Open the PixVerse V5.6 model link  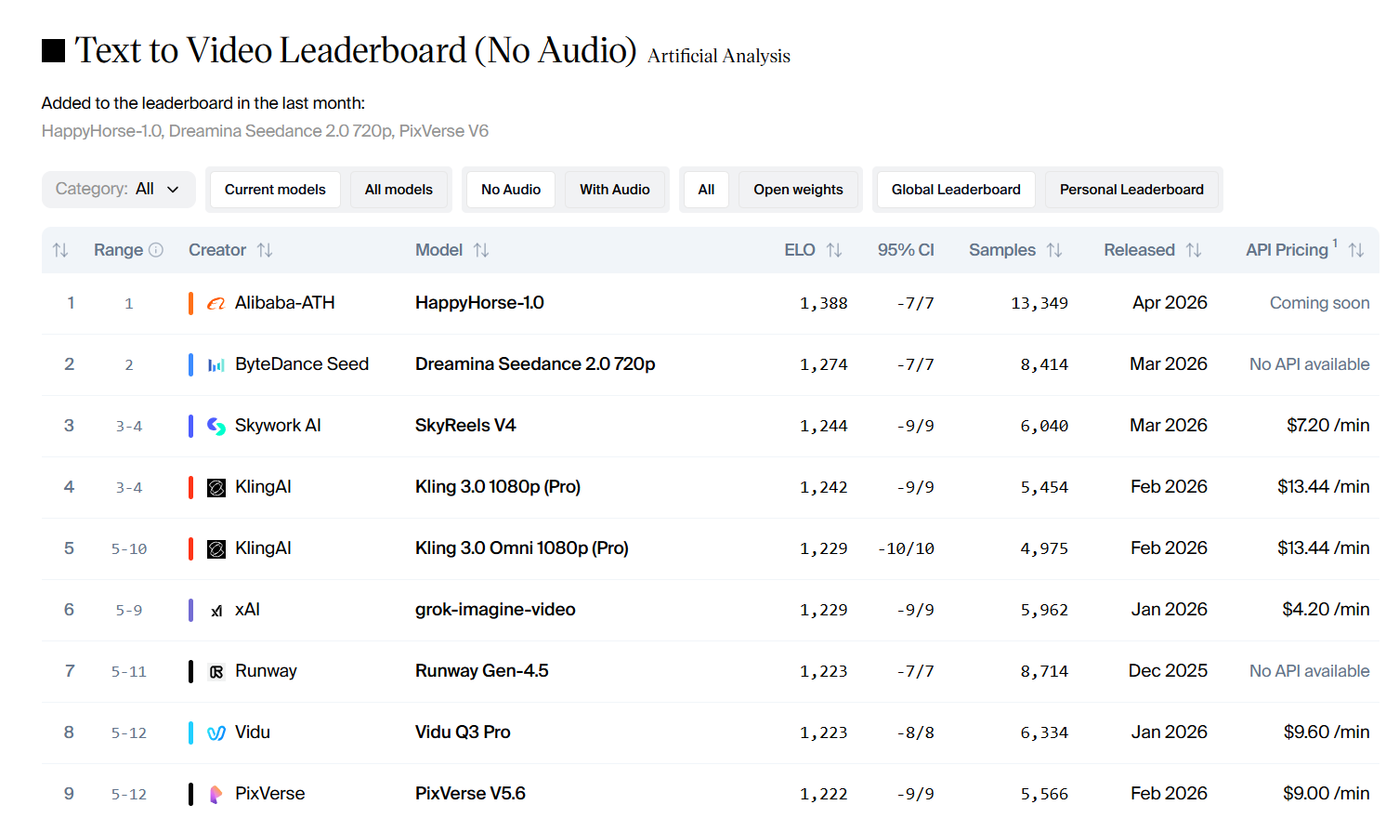click(470, 794)
